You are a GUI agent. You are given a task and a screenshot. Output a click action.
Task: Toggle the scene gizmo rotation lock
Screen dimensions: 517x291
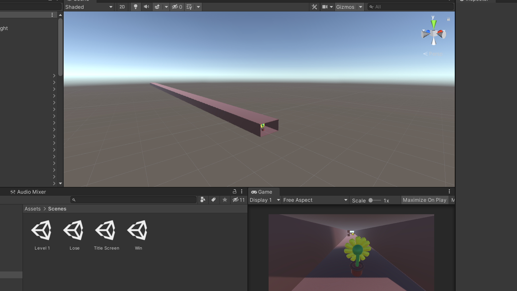click(x=448, y=19)
